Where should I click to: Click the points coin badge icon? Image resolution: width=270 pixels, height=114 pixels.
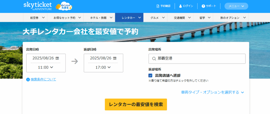pos(64,6)
